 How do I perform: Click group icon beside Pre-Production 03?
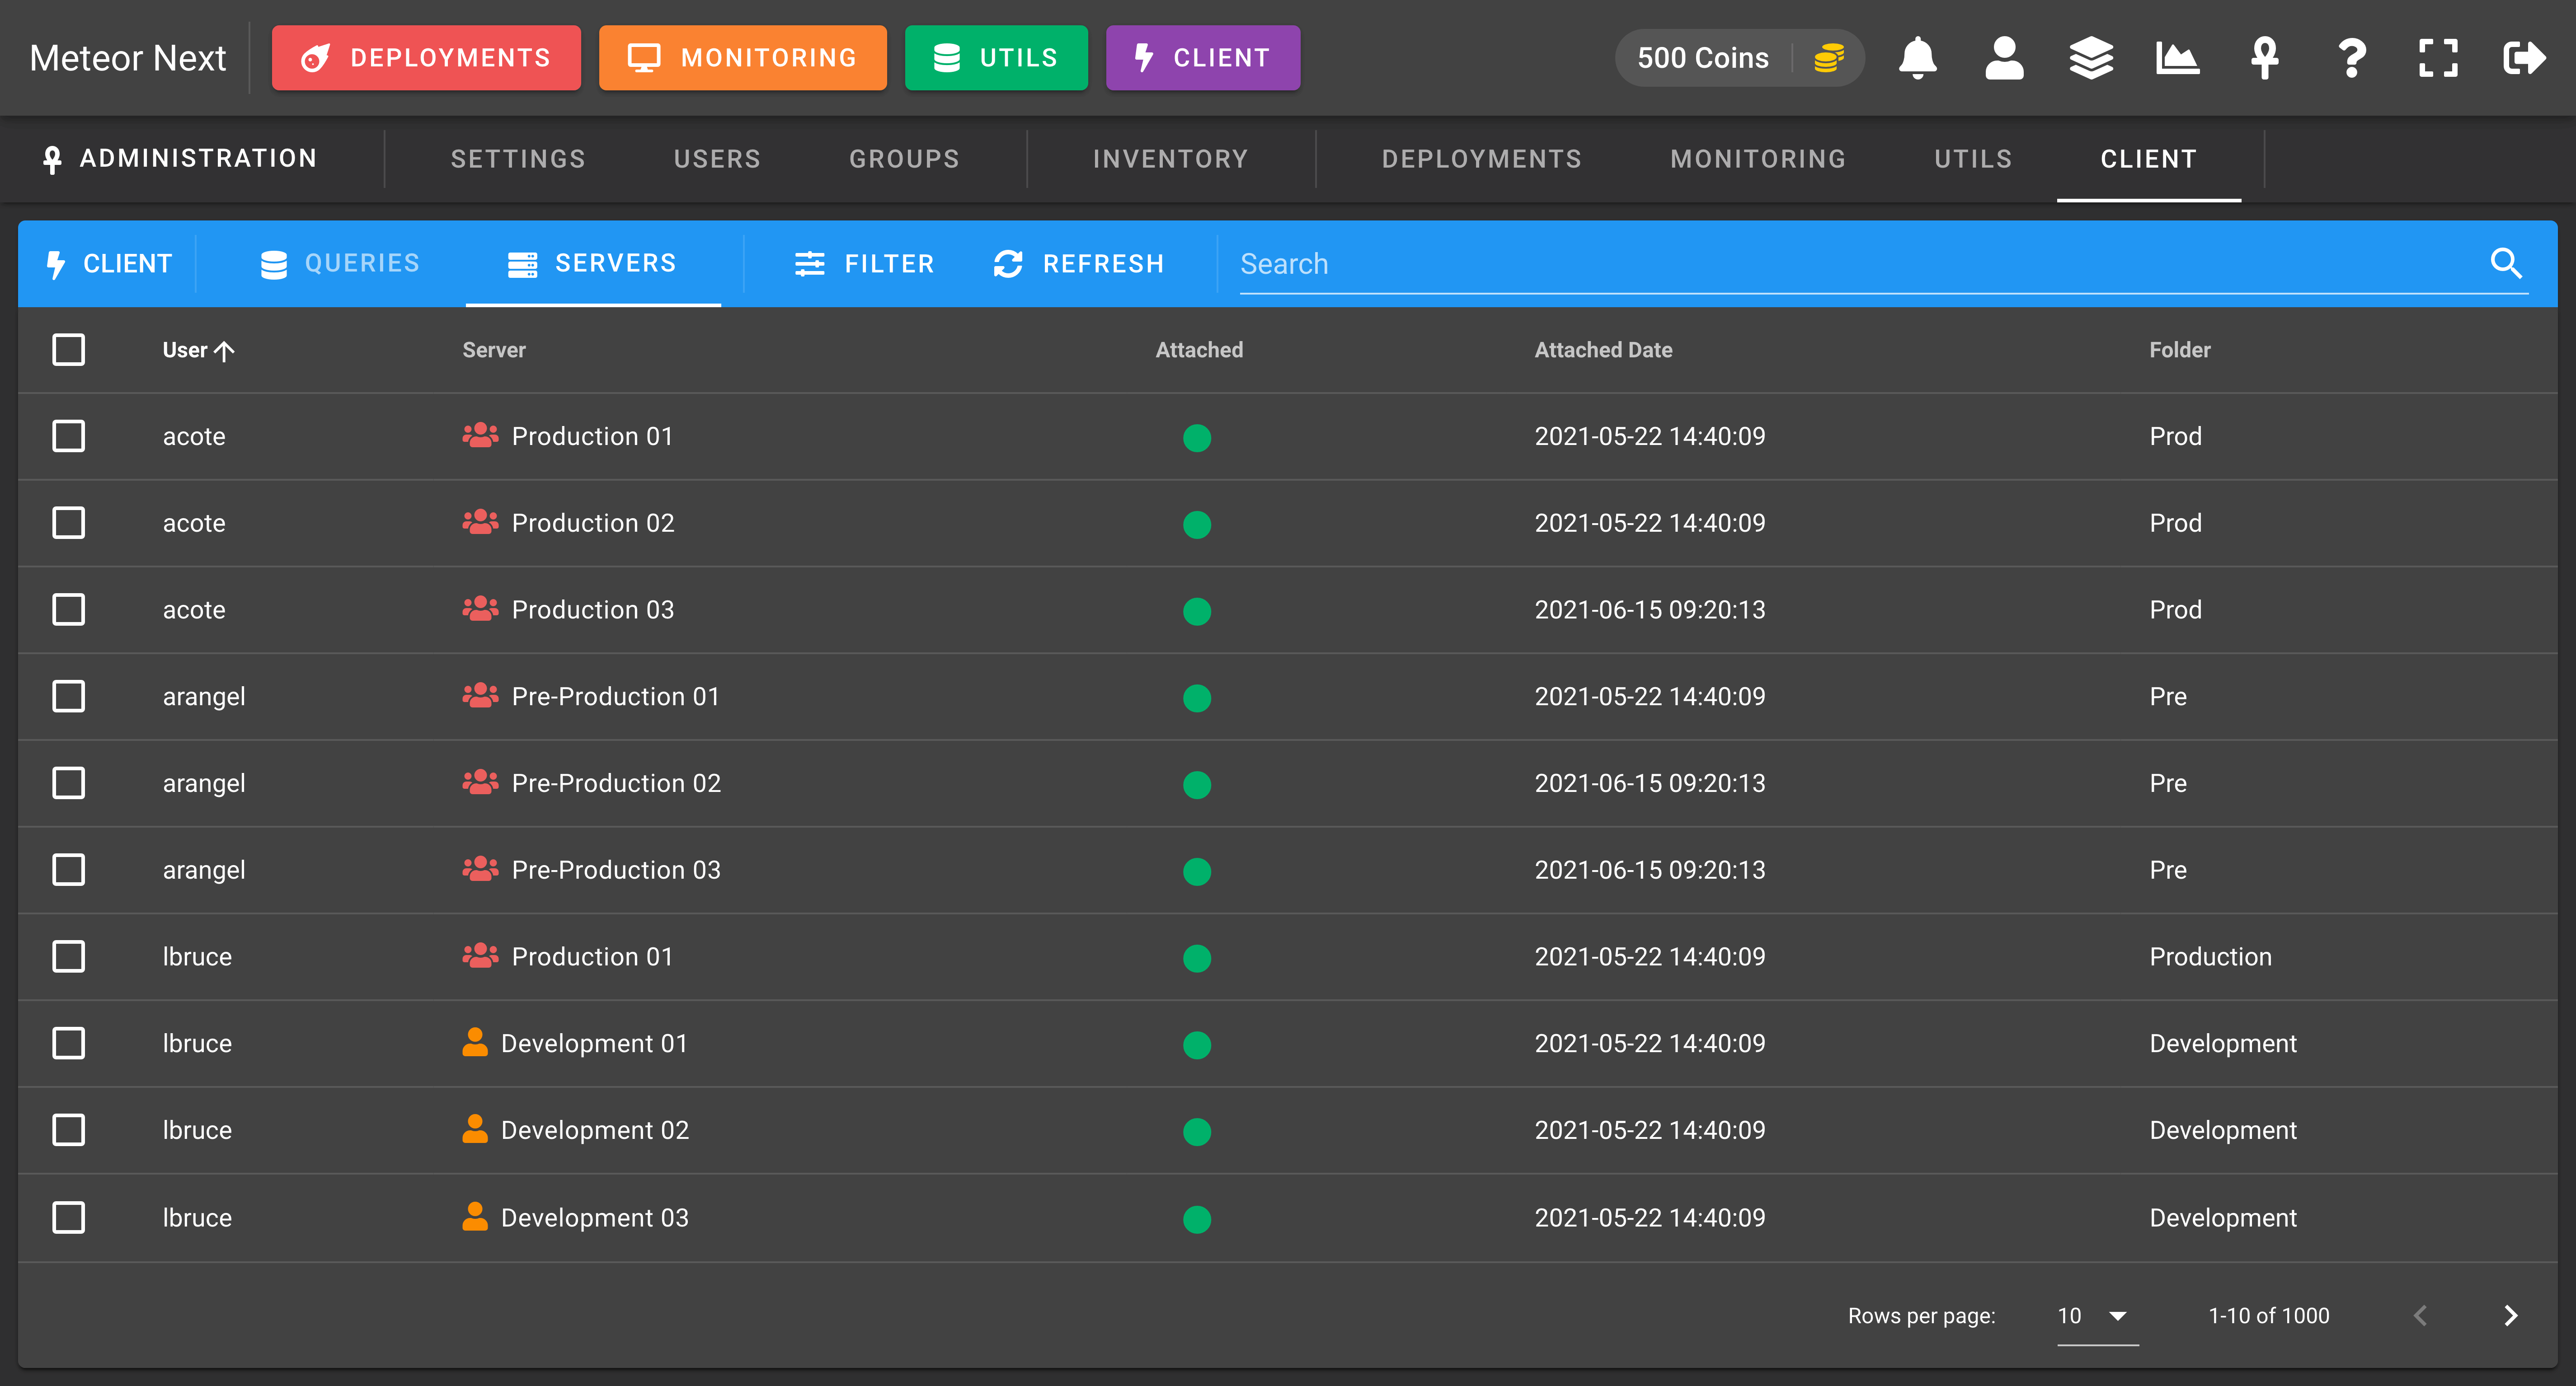point(480,868)
